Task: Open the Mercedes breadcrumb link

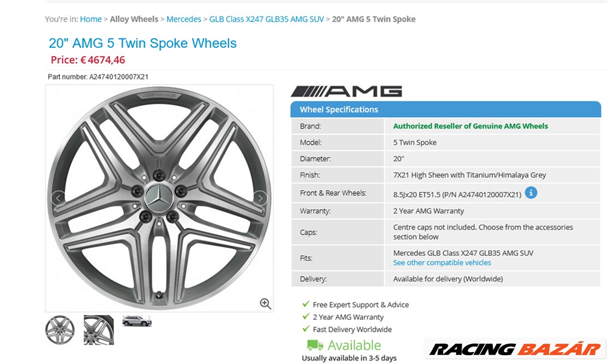Action: tap(184, 19)
